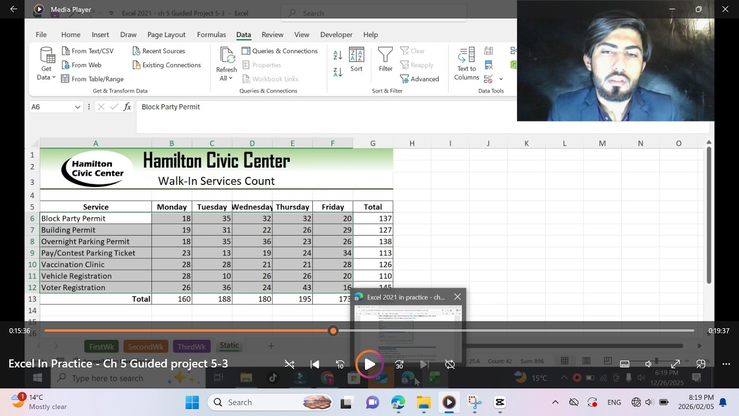Image resolution: width=739 pixels, height=416 pixels.
Task: Switch to the Media Player mini player
Action: pyautogui.click(x=701, y=364)
